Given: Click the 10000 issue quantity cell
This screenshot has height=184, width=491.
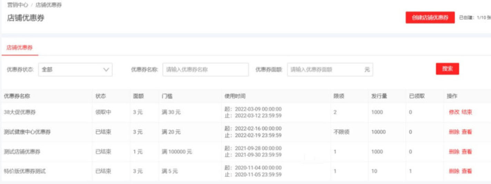Looking at the screenshot, I should pyautogui.click(x=379, y=132).
